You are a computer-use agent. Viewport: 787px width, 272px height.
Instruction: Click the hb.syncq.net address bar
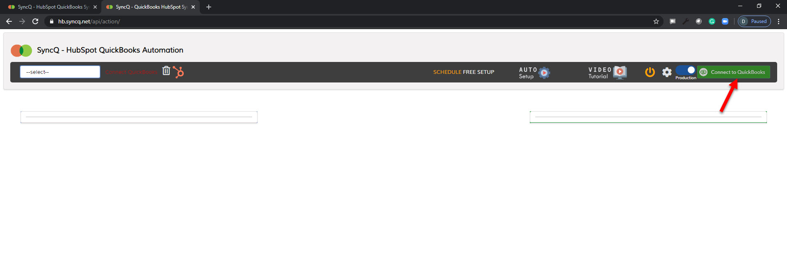tap(353, 21)
